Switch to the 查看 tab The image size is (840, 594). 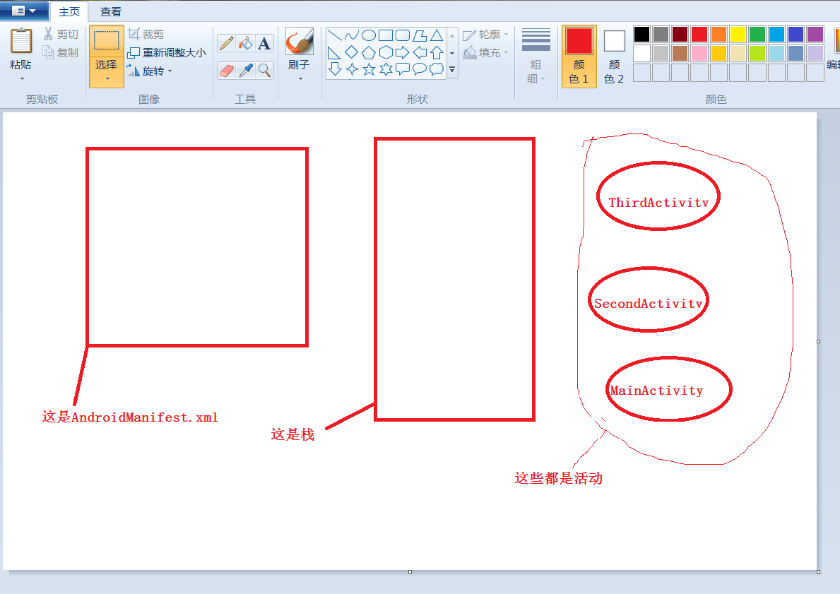click(x=111, y=11)
